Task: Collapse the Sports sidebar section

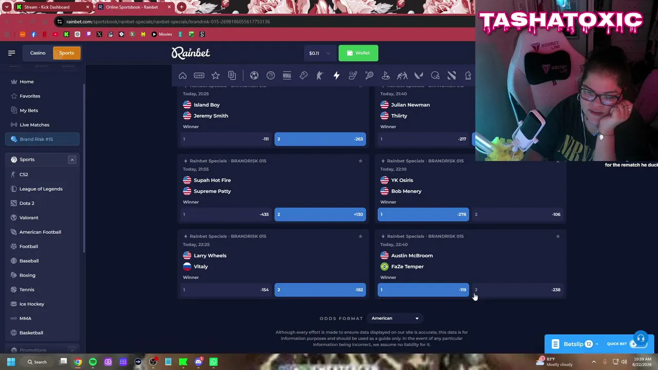Action: (72, 160)
